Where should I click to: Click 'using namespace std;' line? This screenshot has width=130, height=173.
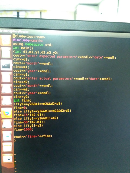coord(33,44)
